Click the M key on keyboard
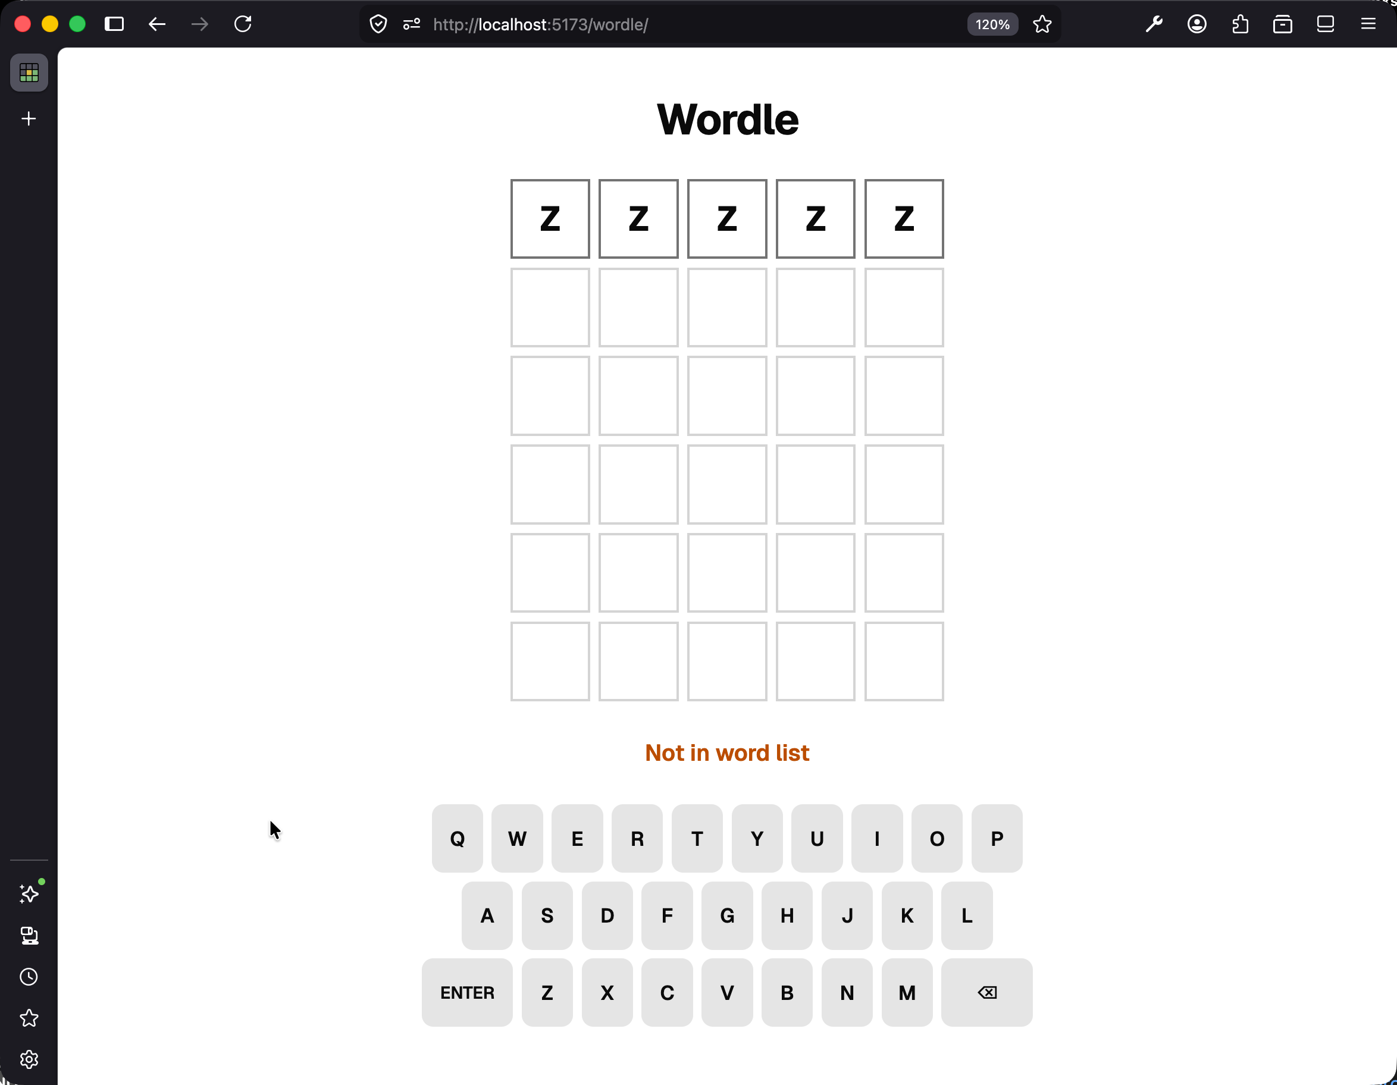1397x1085 pixels. [907, 992]
